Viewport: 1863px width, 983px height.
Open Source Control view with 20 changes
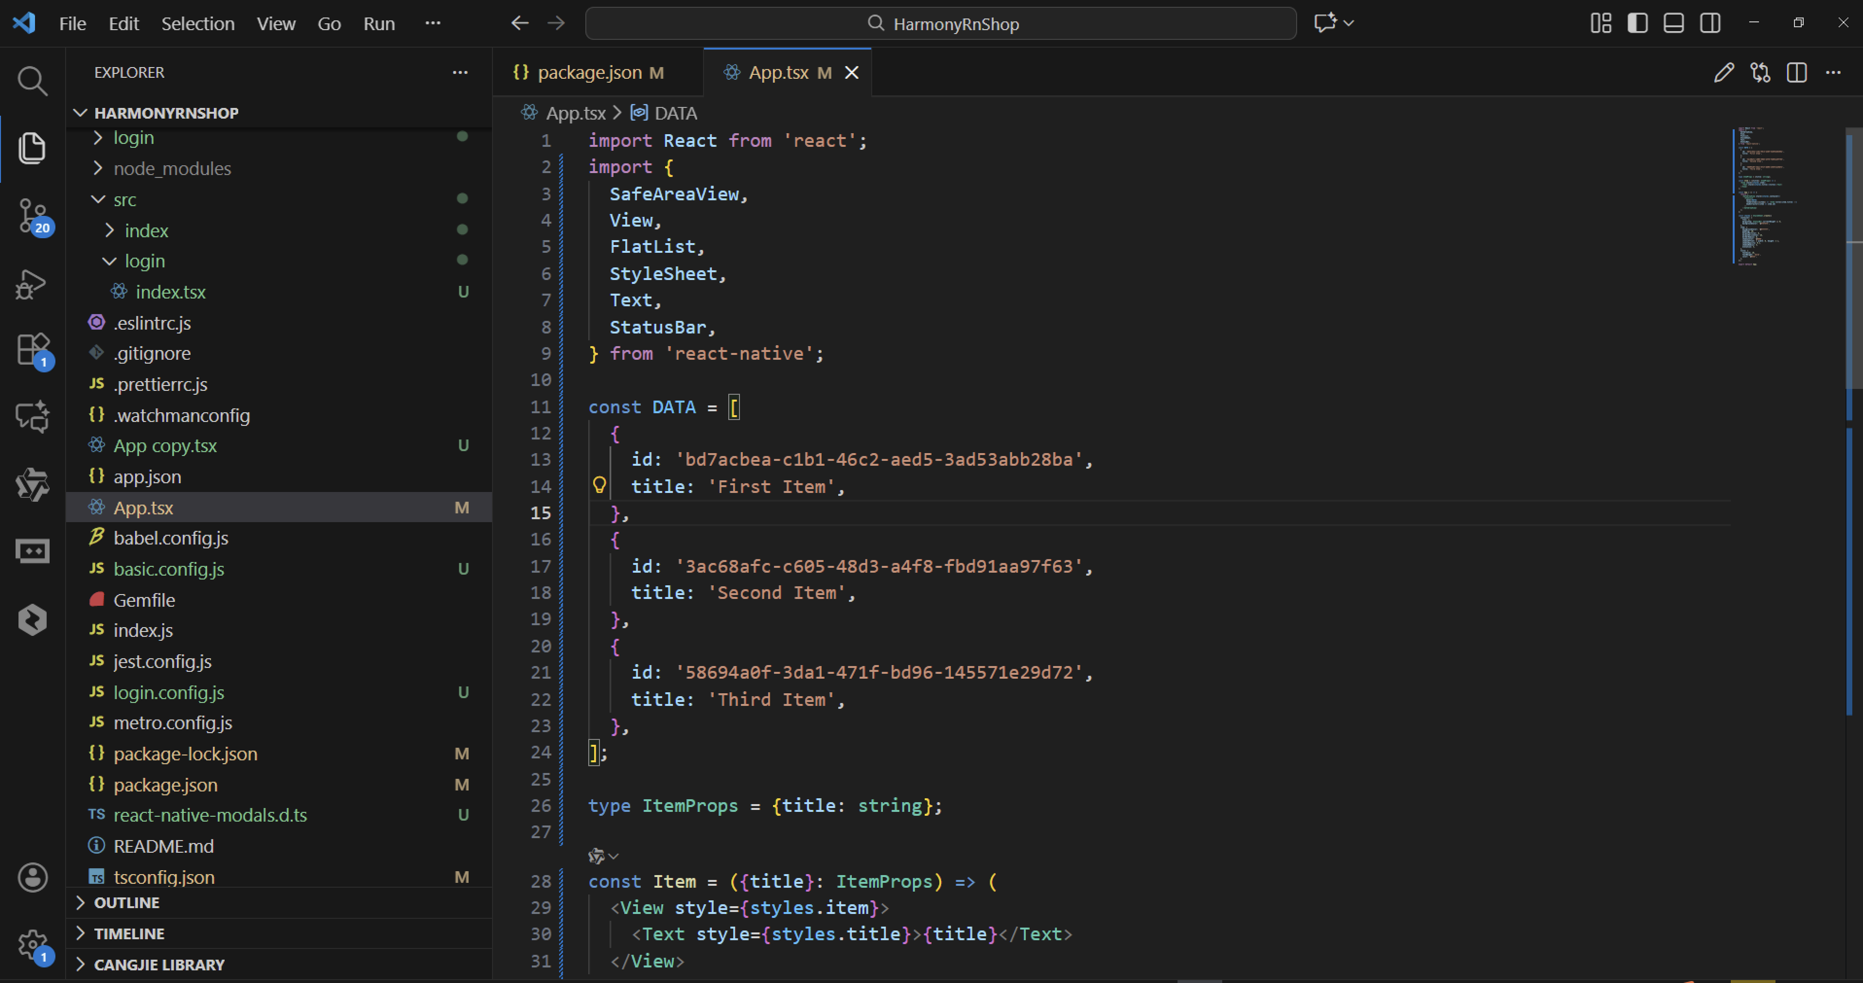coord(32,215)
